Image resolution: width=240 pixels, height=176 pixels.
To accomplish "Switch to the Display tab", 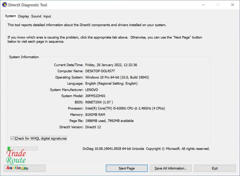I will pyautogui.click(x=23, y=16).
